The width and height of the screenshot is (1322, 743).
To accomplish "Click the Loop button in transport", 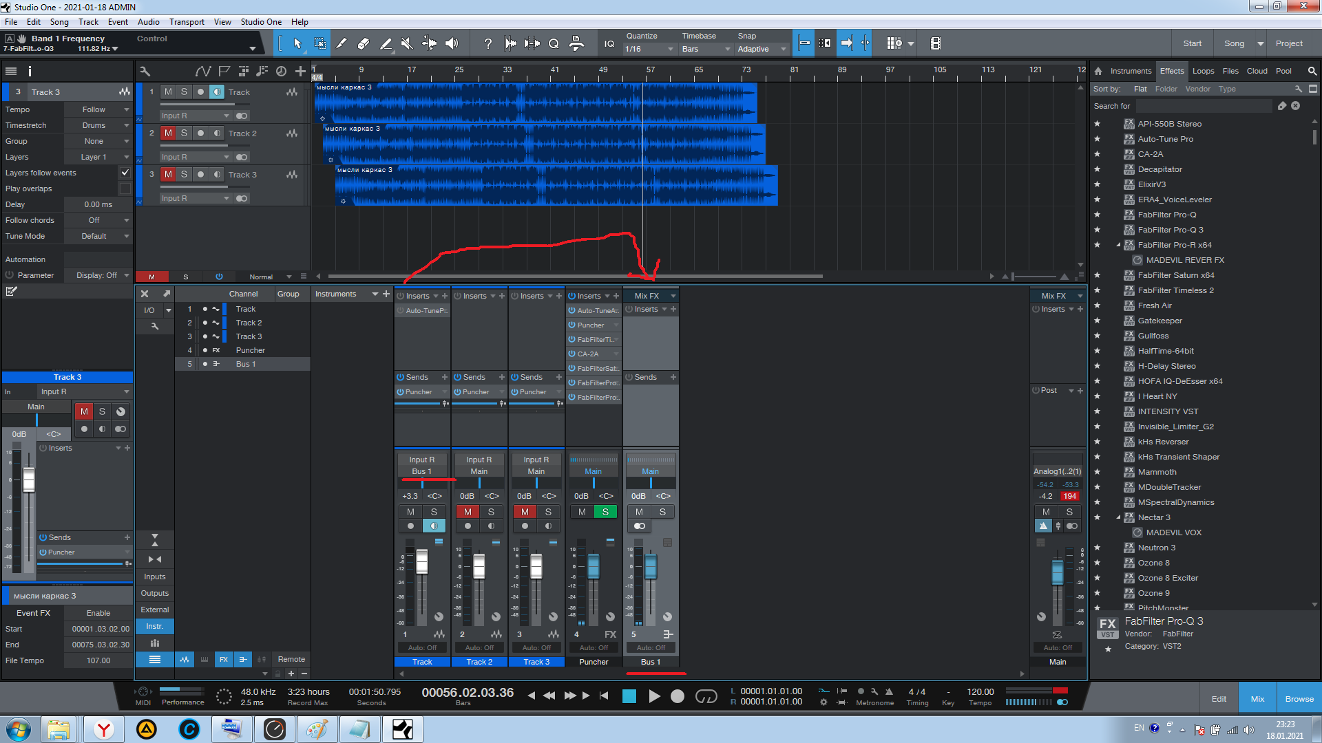I will (706, 696).
